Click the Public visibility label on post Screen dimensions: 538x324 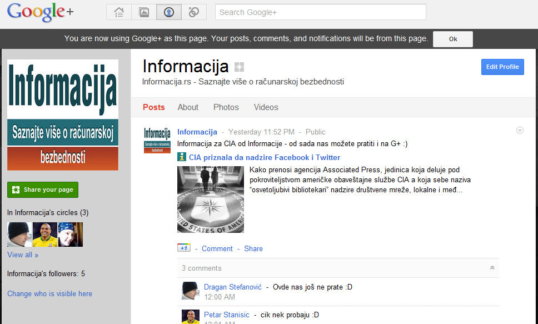[315, 132]
